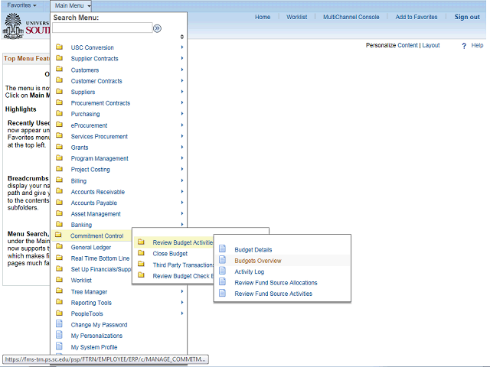Click the folder icon beside Billing
Image resolution: width=490 pixels, height=367 pixels.
tap(59, 180)
